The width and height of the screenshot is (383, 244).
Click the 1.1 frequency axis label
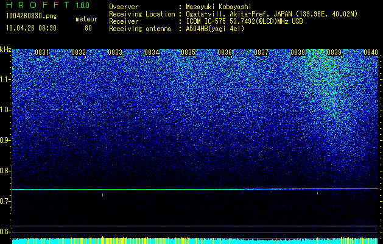[x=5, y=79]
